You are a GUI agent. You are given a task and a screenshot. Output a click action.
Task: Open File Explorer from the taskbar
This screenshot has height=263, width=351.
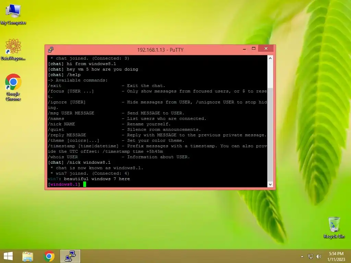click(x=27, y=256)
